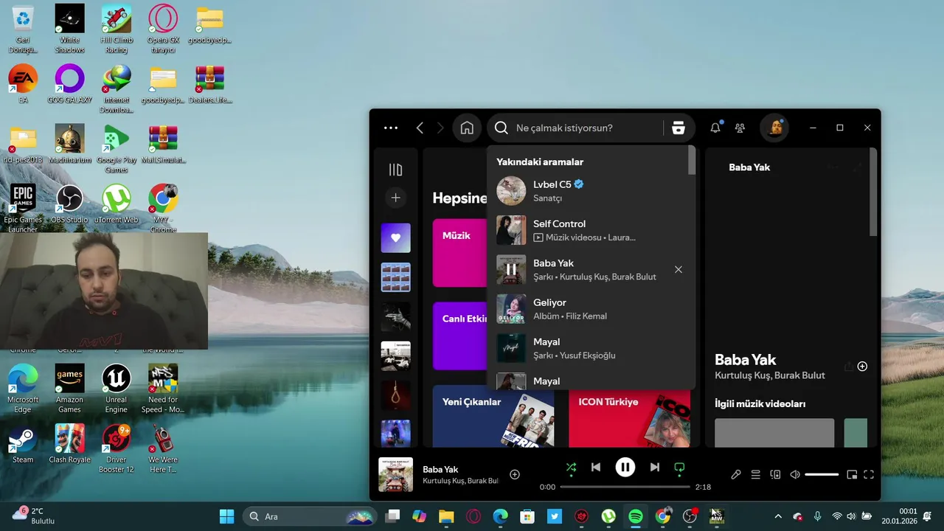Viewport: 944px width, 531px height.
Task: Open now playing album cover thumbnail
Action: click(x=395, y=474)
